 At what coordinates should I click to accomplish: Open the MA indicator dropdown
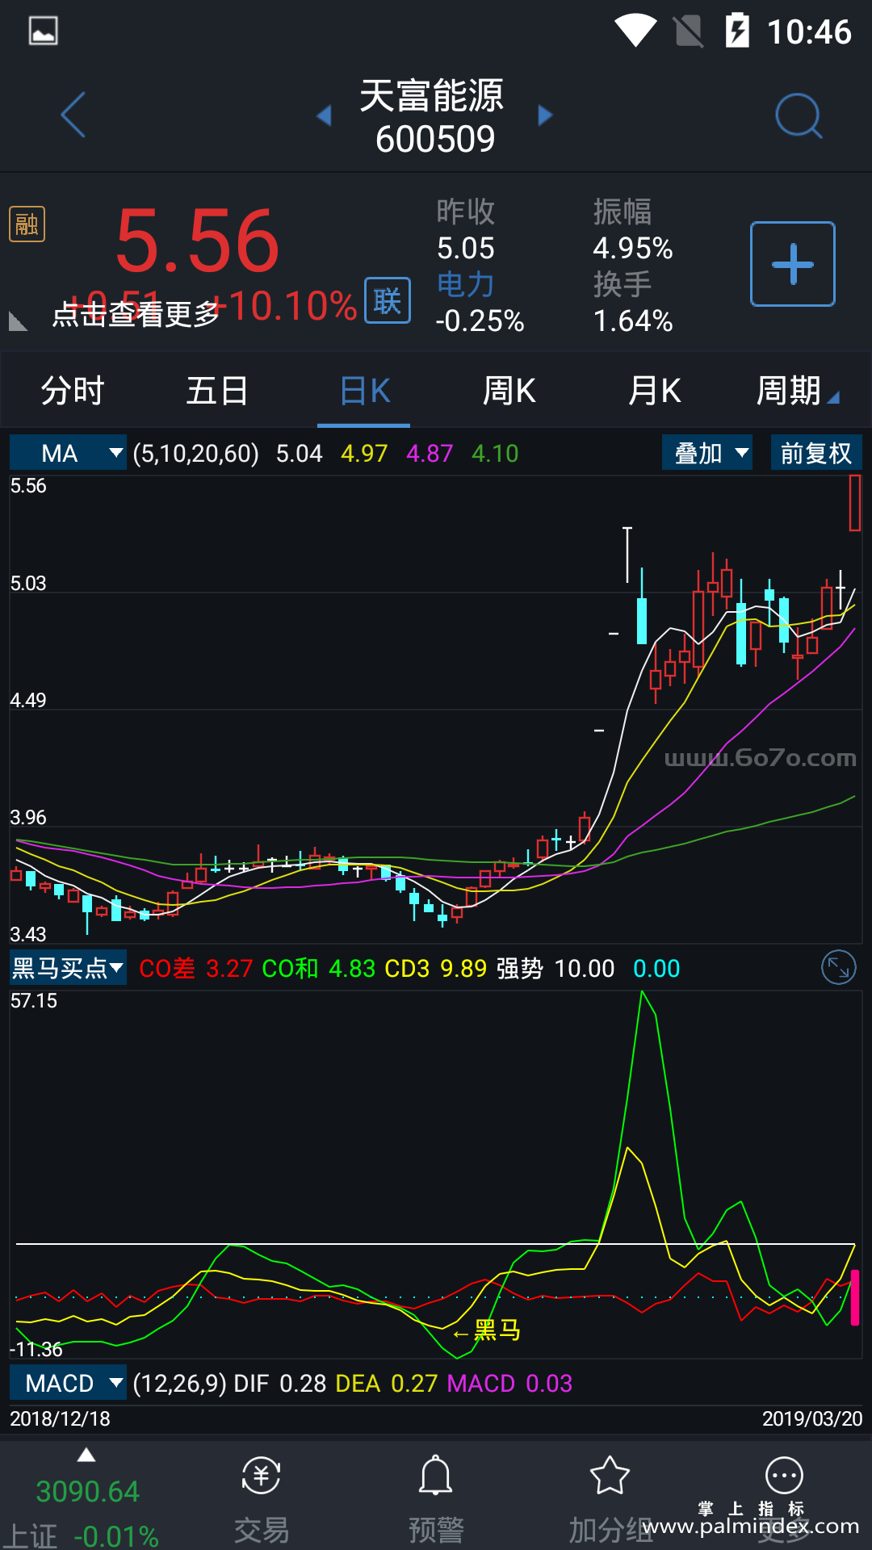69,453
